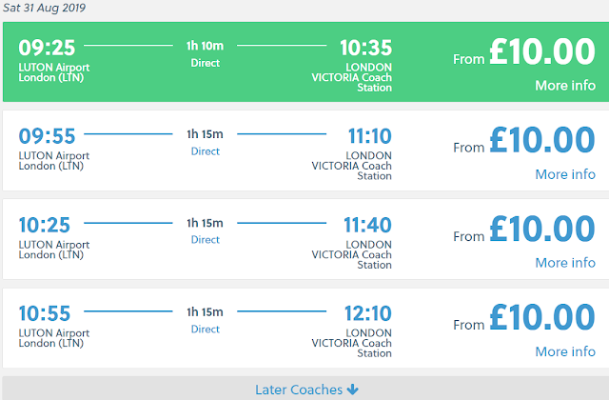Image resolution: width=609 pixels, height=400 pixels.
Task: Click the £10.00 price on the green card
Action: tap(542, 52)
